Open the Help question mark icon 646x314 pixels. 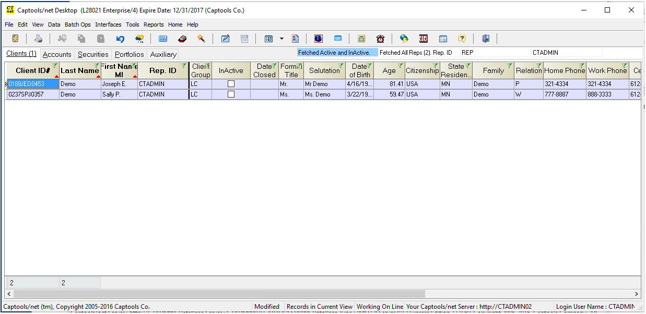(463, 38)
